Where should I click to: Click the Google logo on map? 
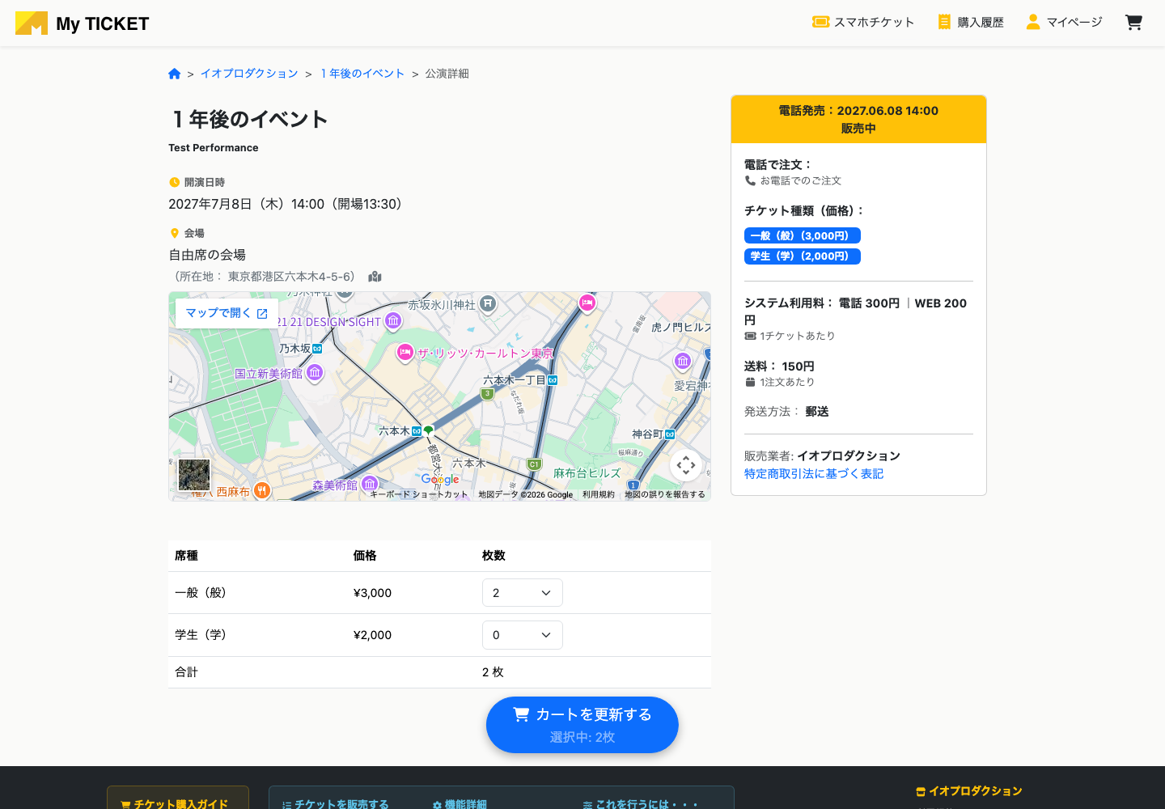pyautogui.click(x=440, y=480)
